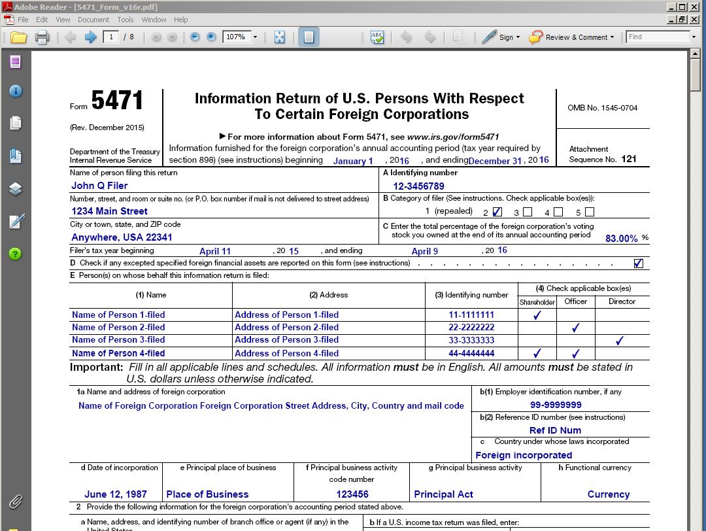
Task: Click the undo arrow in the toolbar
Action: click(x=406, y=37)
